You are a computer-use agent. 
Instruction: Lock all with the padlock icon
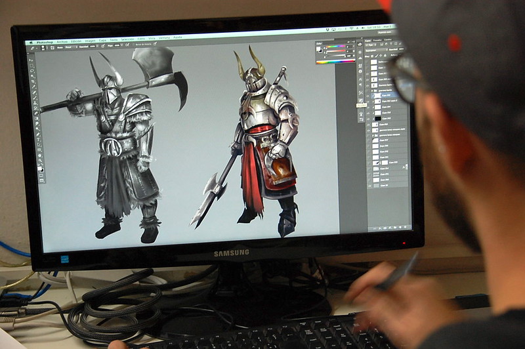pos(385,55)
